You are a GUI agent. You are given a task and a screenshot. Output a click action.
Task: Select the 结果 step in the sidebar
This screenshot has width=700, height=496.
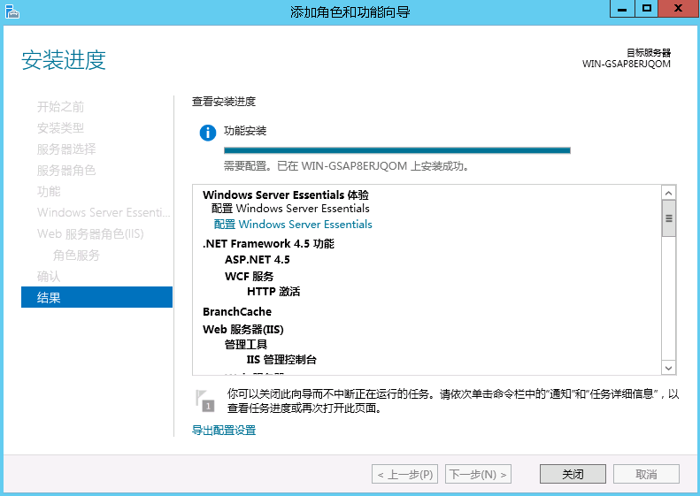pyautogui.click(x=96, y=298)
